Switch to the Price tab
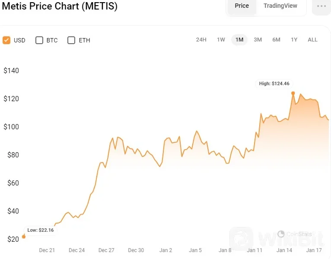331x259 pixels. 242,6
